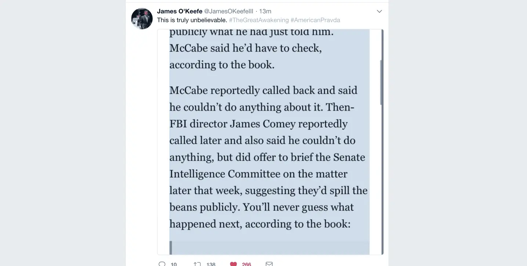Screen dimensions: 527x266
Task: Retweet this James O'Keefe tweet
Action: point(197,264)
